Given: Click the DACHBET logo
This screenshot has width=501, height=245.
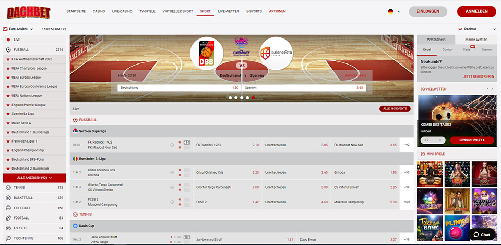Looking at the screenshot, I should tap(28, 12).
